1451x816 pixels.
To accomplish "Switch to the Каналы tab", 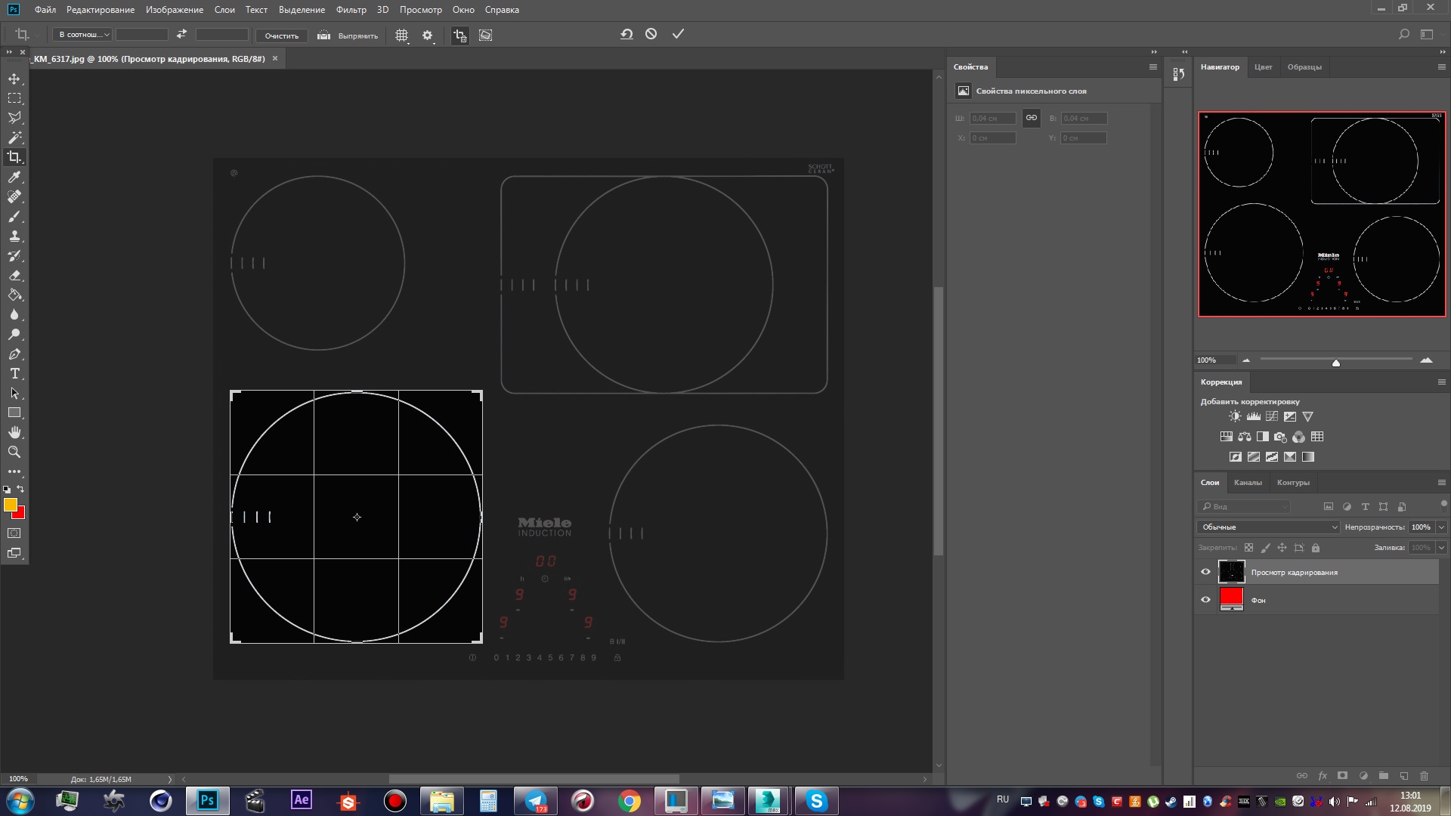I will click(x=1247, y=483).
